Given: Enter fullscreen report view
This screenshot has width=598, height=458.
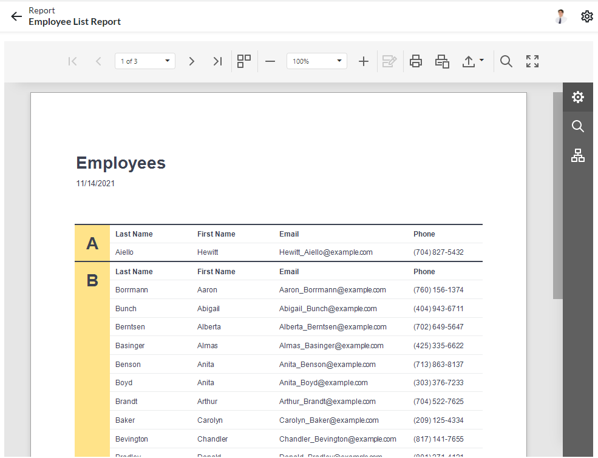Looking at the screenshot, I should [532, 61].
